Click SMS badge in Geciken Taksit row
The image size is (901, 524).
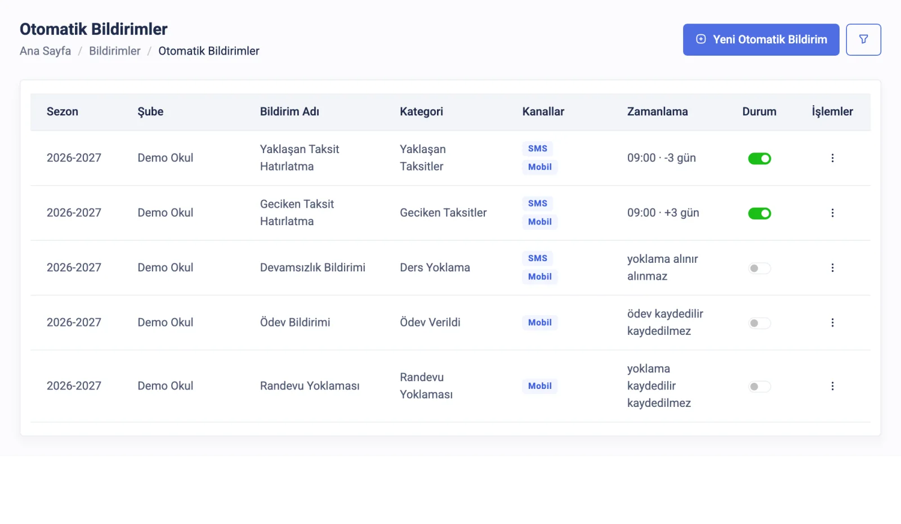click(x=538, y=203)
